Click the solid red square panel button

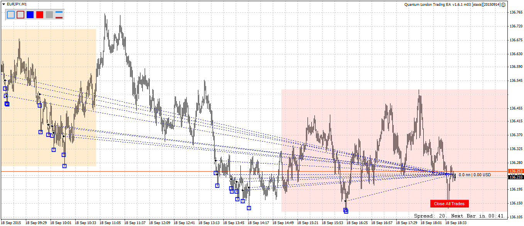point(40,15)
